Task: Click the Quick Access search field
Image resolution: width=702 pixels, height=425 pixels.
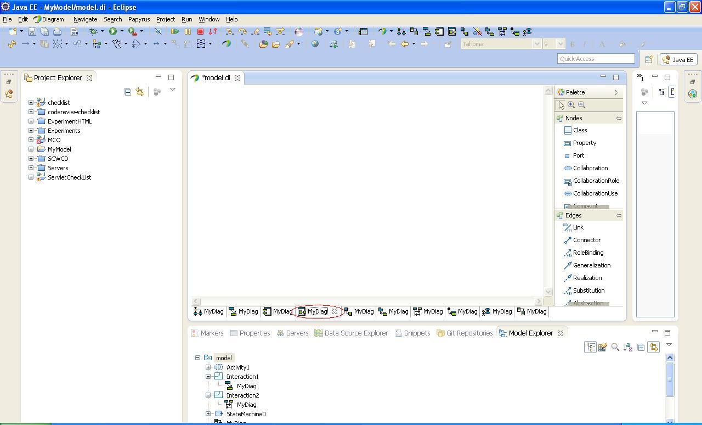Action: (596, 59)
